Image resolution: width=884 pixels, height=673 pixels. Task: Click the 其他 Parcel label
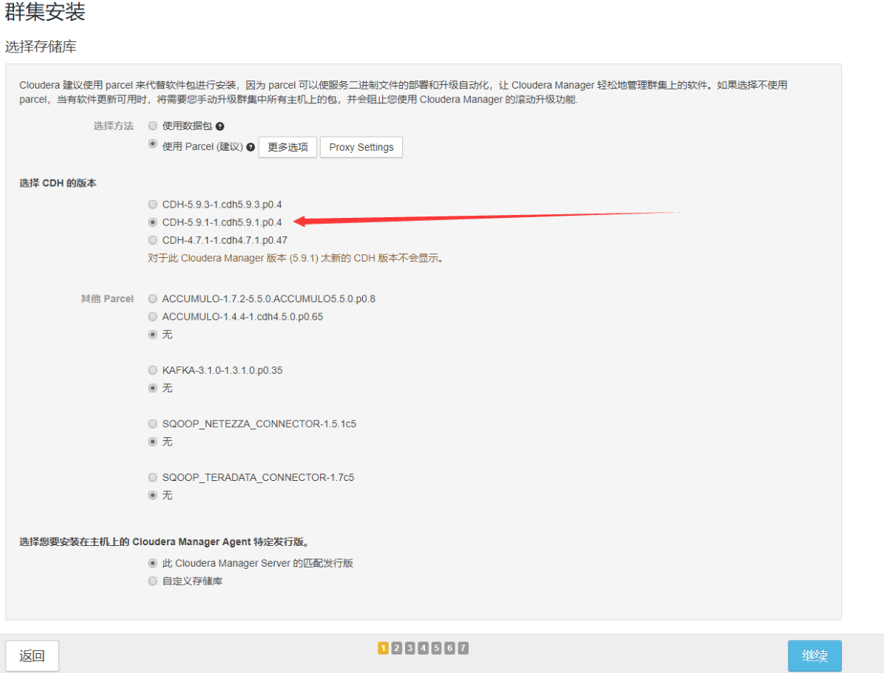coord(107,298)
